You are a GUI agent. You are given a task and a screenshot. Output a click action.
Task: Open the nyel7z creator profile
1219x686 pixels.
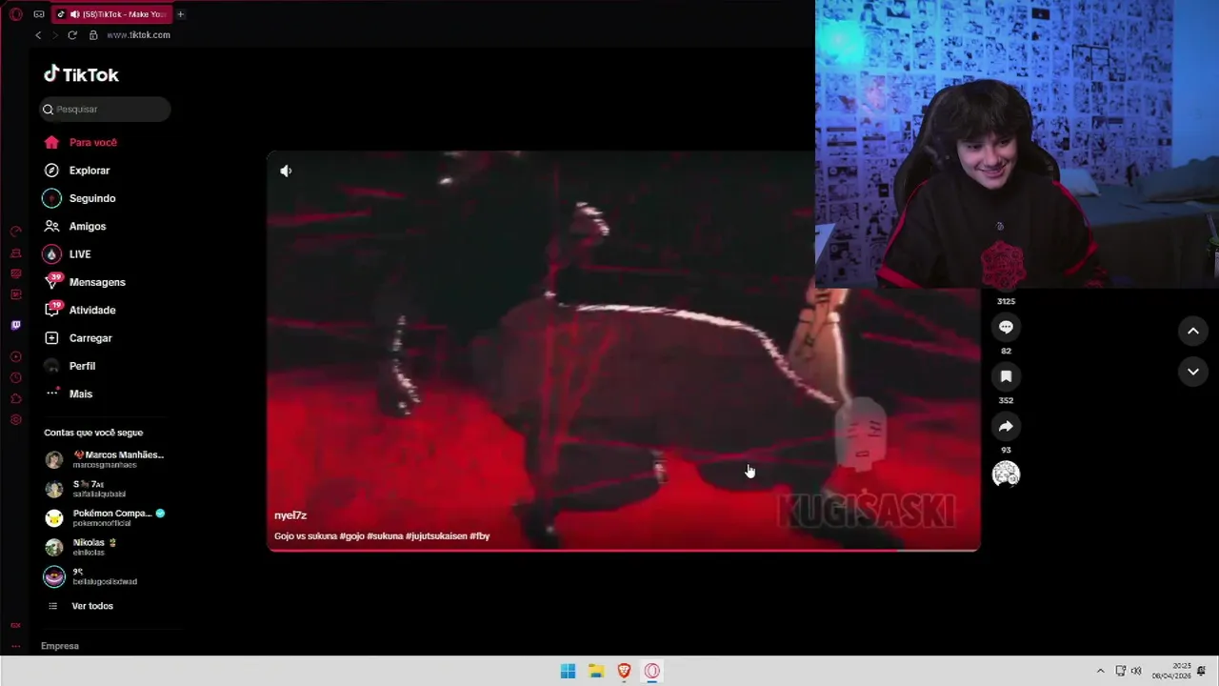[x=290, y=515]
